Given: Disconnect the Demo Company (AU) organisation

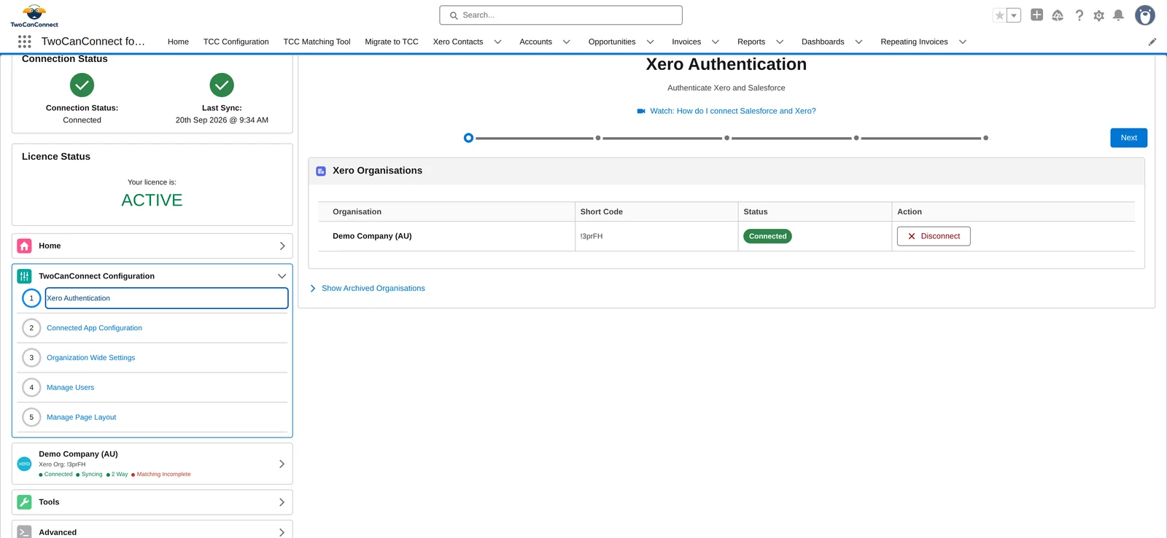Looking at the screenshot, I should [934, 236].
